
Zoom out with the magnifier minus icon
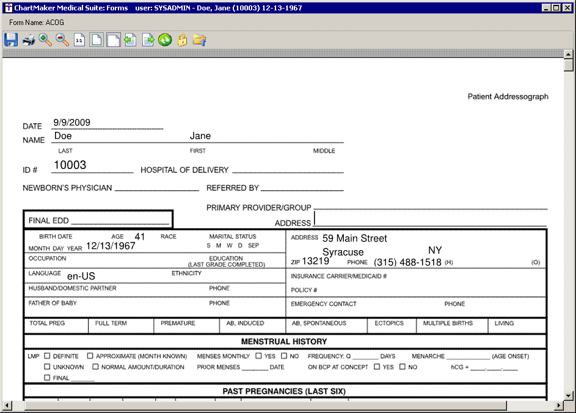coord(62,40)
